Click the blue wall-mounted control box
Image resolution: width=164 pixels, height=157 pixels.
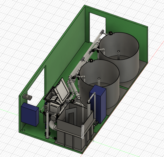tap(30, 115)
